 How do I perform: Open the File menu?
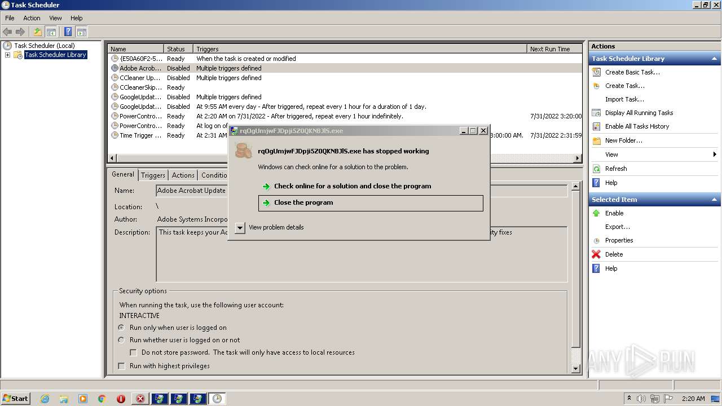click(10, 18)
